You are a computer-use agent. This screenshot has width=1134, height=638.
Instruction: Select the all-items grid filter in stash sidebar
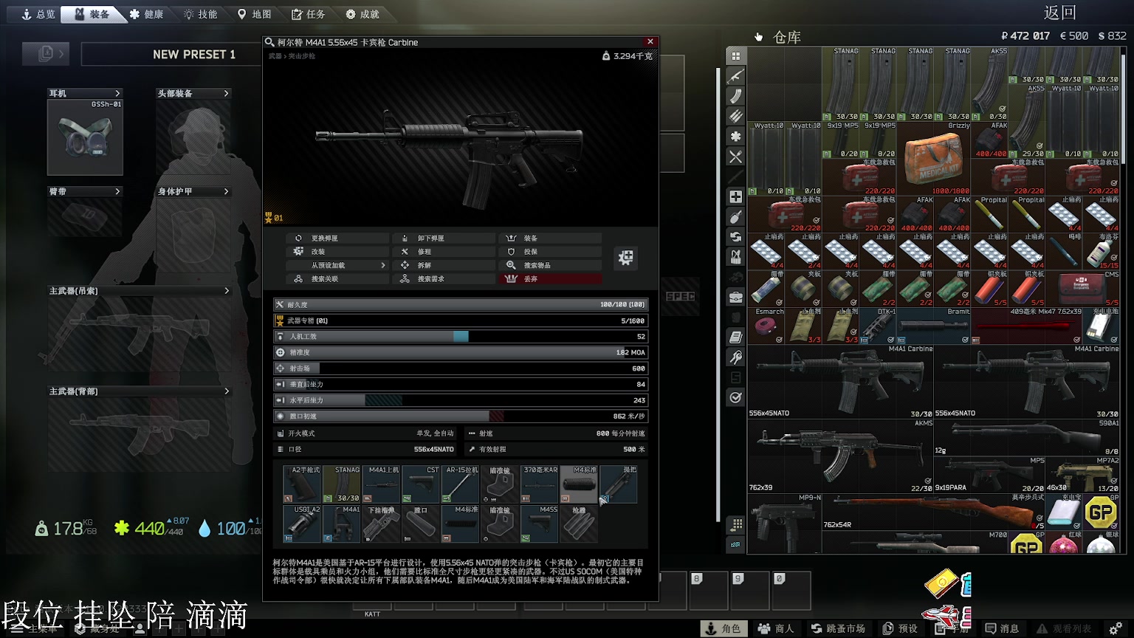tap(735, 56)
